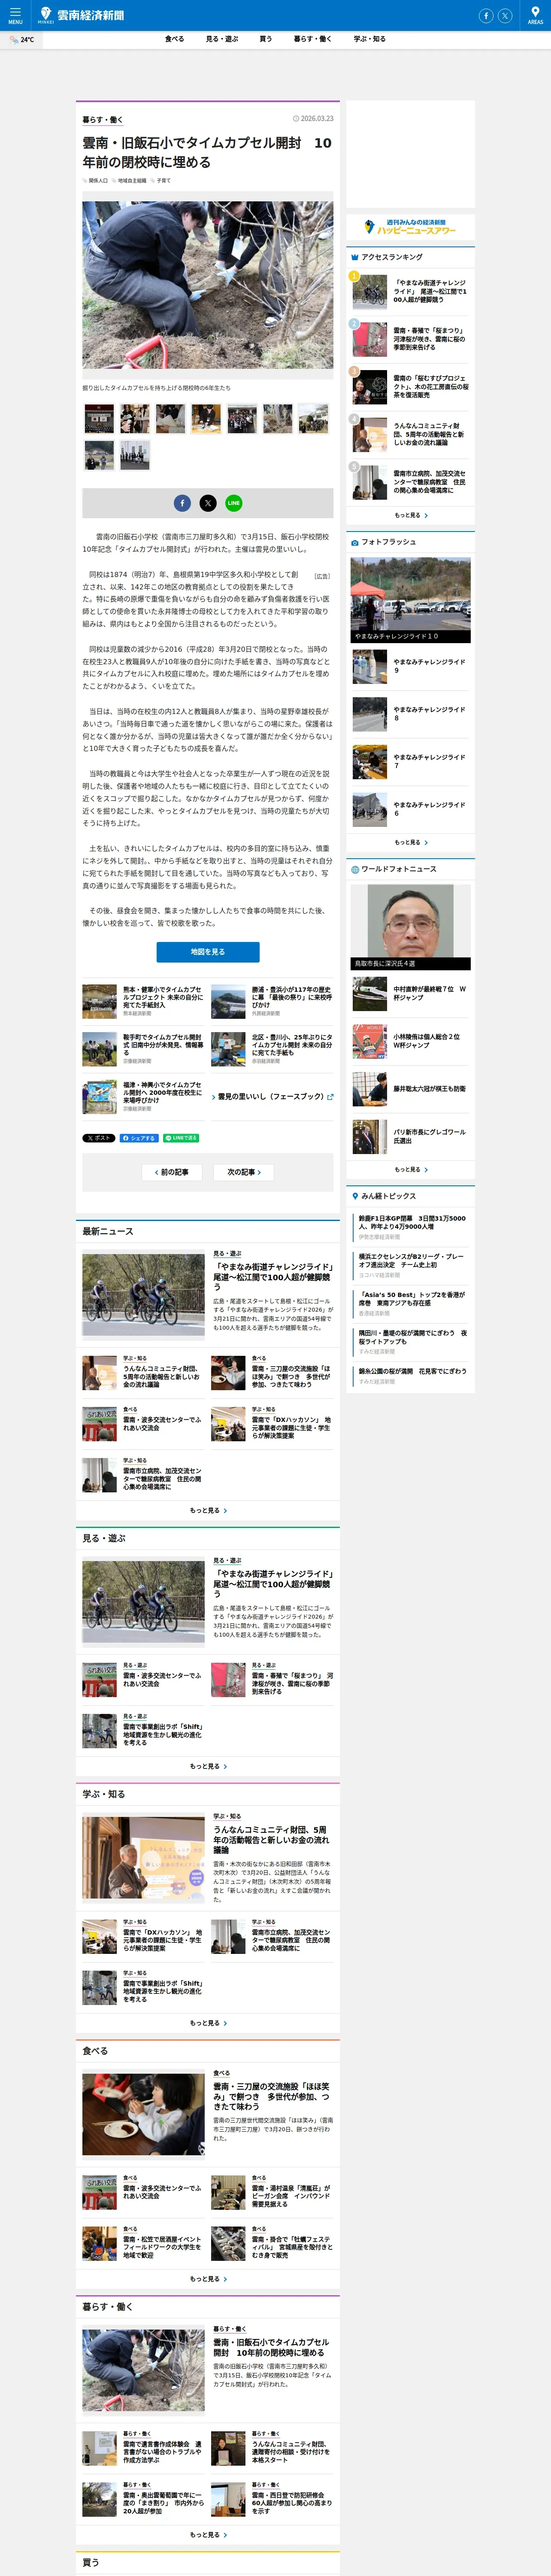Screen dimensions: 551x2576
Task: Click the 24°C weather indicator
Action: click(x=21, y=40)
